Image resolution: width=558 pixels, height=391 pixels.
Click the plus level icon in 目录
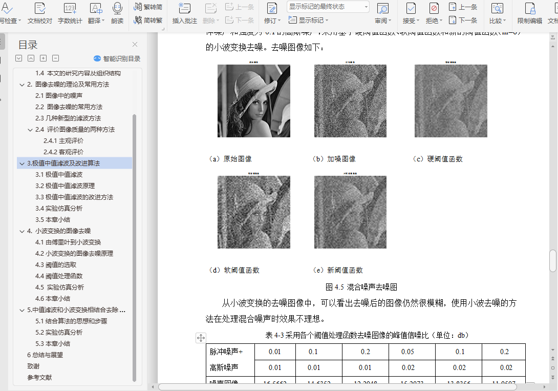[x=44, y=58]
